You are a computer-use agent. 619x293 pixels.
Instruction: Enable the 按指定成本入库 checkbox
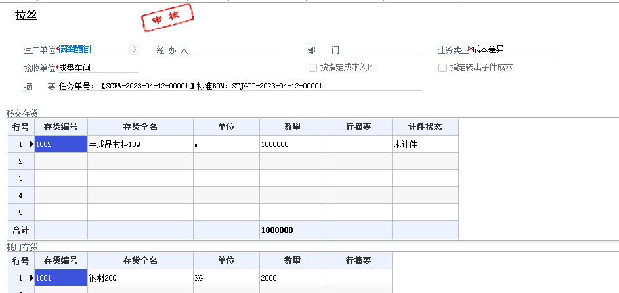pyautogui.click(x=313, y=68)
